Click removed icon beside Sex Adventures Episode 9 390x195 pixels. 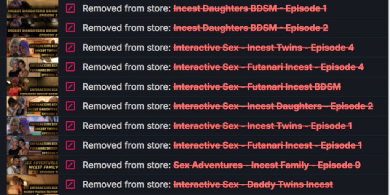70,165
